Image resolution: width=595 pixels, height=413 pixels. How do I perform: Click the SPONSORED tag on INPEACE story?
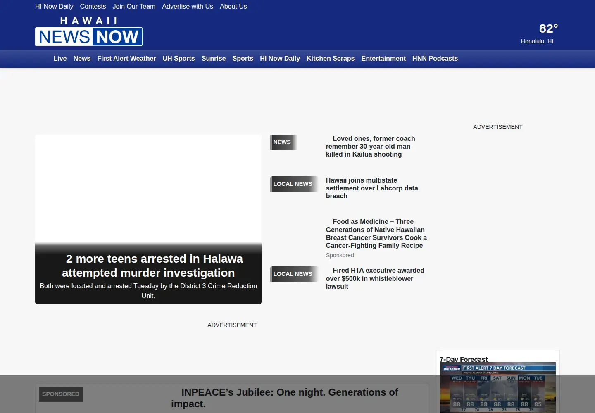(x=61, y=394)
